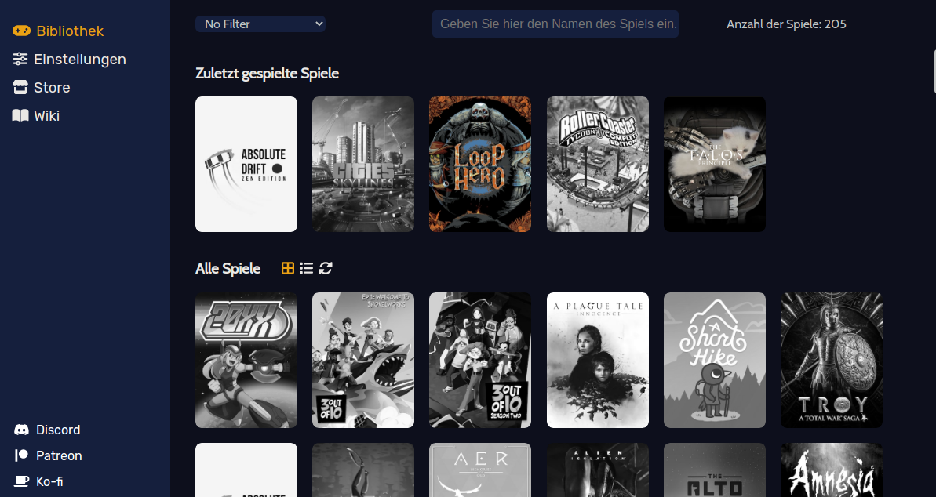The height and width of the screenshot is (497, 936).
Task: Click the Bibliothek gamepad icon
Action: pyautogui.click(x=21, y=31)
